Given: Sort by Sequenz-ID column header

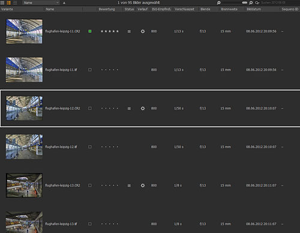Looking at the screenshot, I should tap(290, 9).
